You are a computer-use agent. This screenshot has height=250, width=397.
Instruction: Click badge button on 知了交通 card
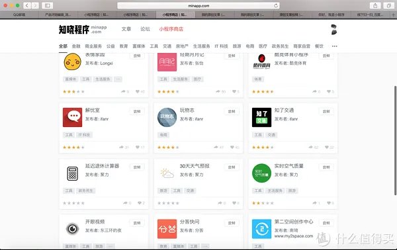coord(326,111)
